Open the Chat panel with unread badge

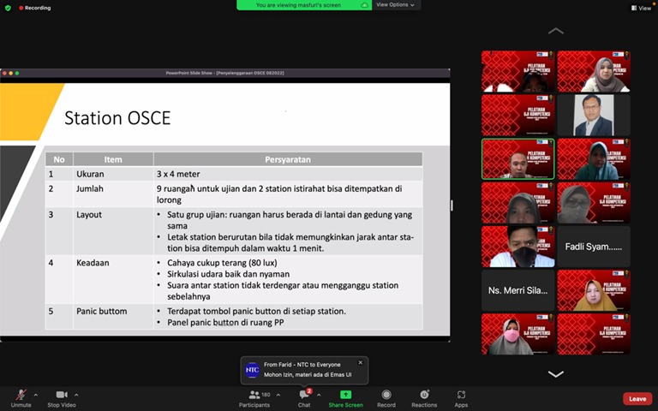[x=304, y=395]
